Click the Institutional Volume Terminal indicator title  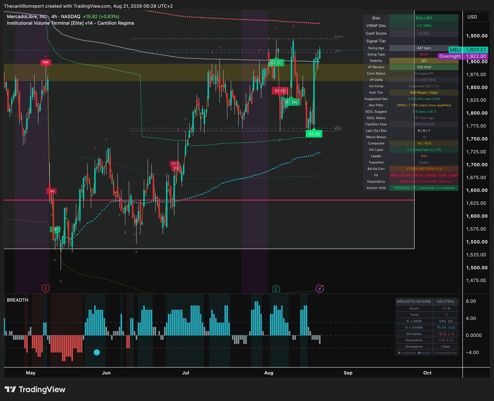click(70, 23)
